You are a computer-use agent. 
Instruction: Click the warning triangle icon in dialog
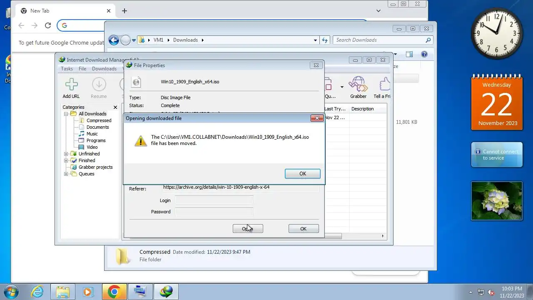click(x=141, y=140)
